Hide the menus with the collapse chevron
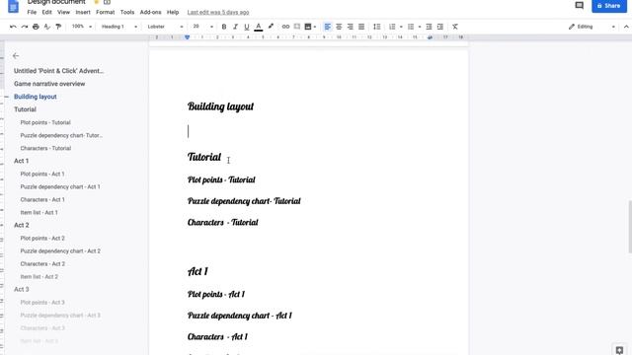This screenshot has width=632, height=355. 626,27
